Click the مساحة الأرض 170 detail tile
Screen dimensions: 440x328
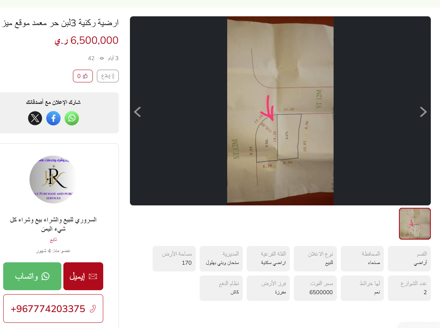pyautogui.click(x=174, y=259)
